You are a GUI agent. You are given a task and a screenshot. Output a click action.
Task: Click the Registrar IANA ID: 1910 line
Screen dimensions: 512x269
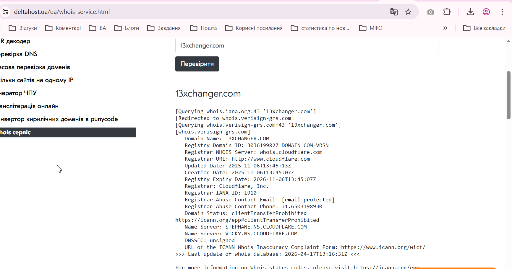tap(221, 193)
